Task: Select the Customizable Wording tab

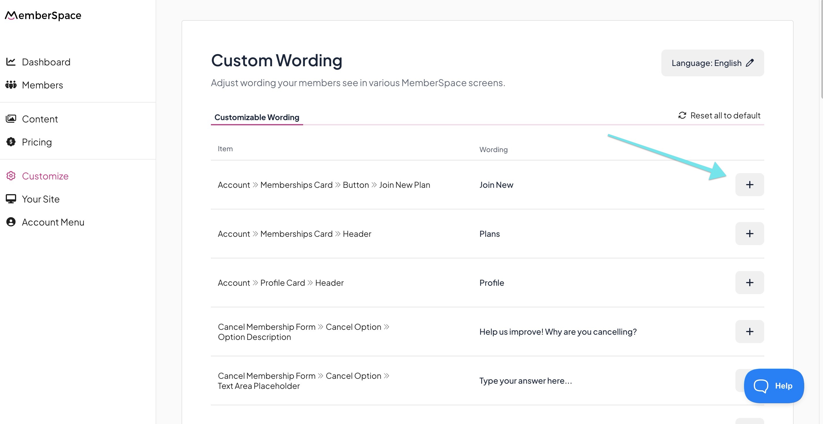Action: point(256,117)
